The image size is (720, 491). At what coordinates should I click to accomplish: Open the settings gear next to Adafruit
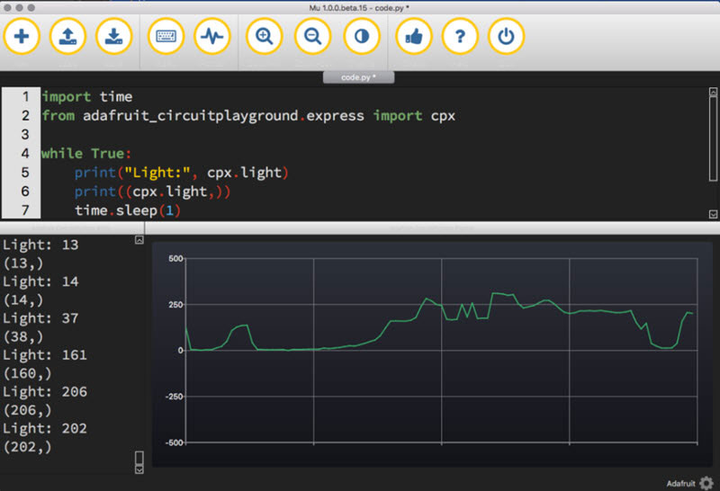tap(706, 483)
